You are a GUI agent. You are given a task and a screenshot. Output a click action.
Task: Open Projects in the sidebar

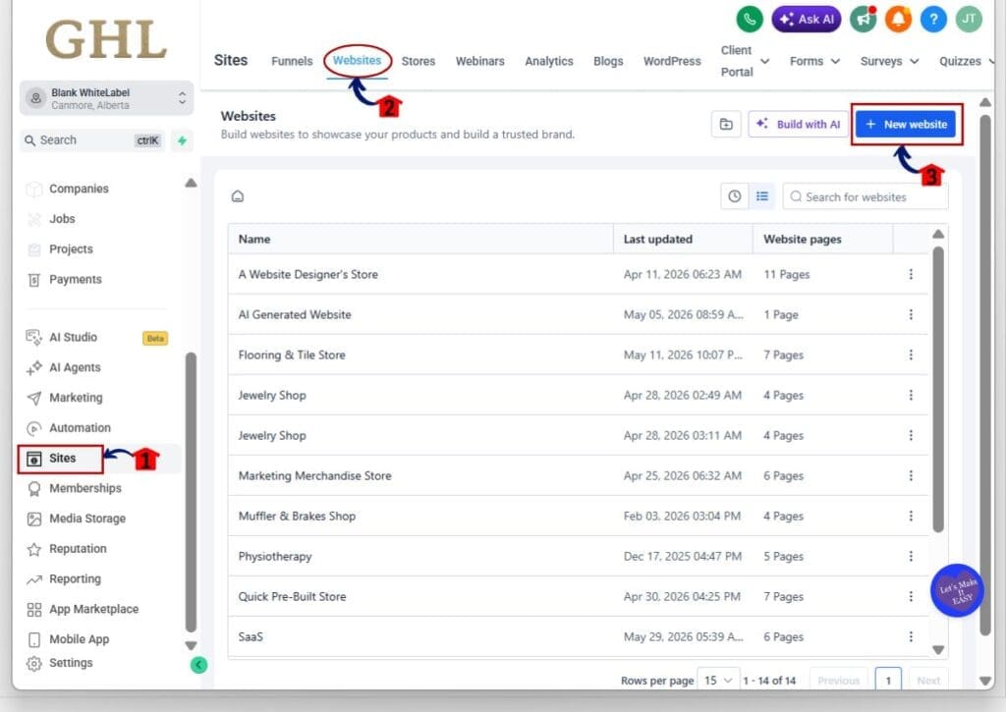click(71, 248)
